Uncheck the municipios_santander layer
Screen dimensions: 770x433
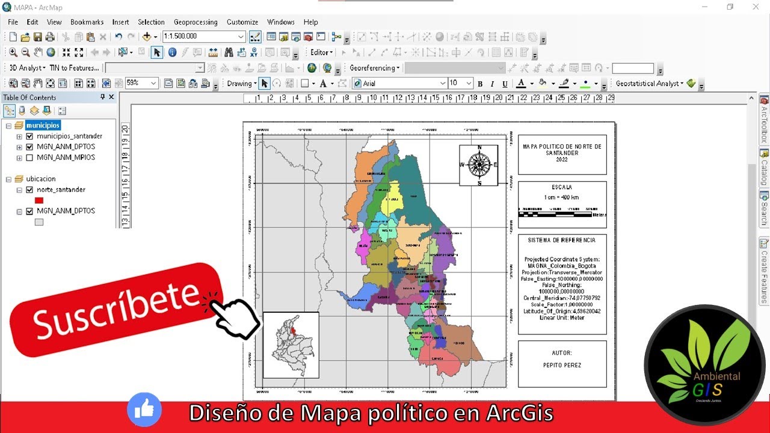point(29,137)
